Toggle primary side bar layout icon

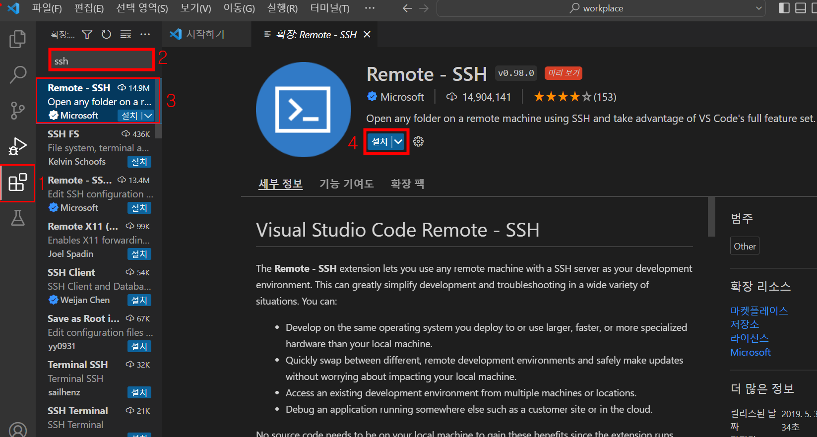784,8
